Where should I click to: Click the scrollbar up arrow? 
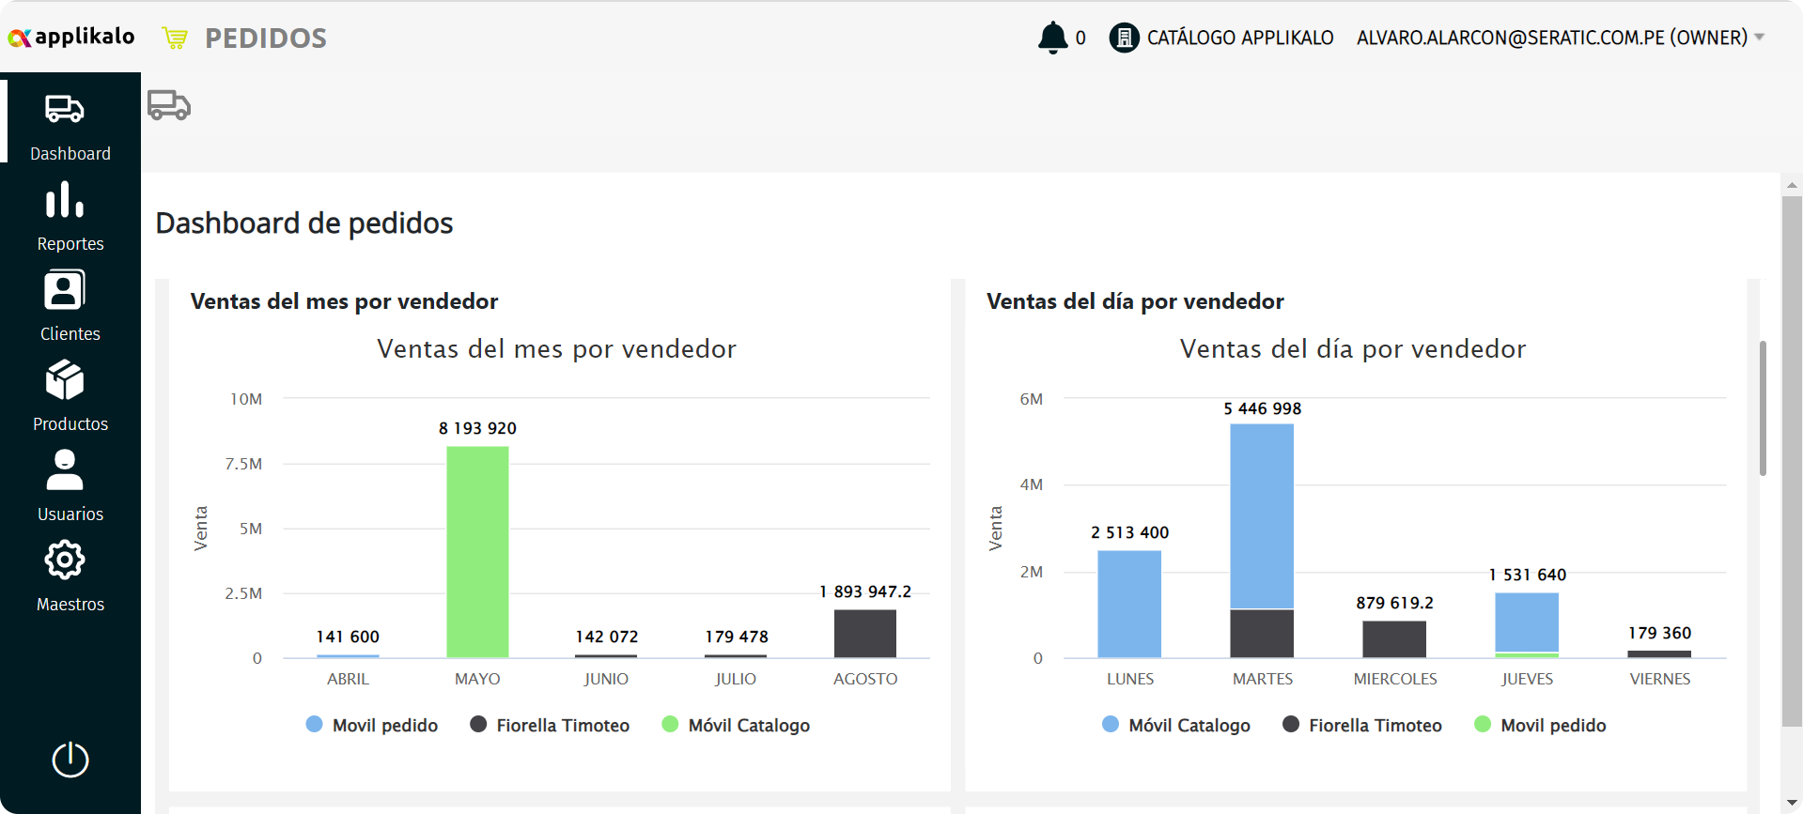1792,185
